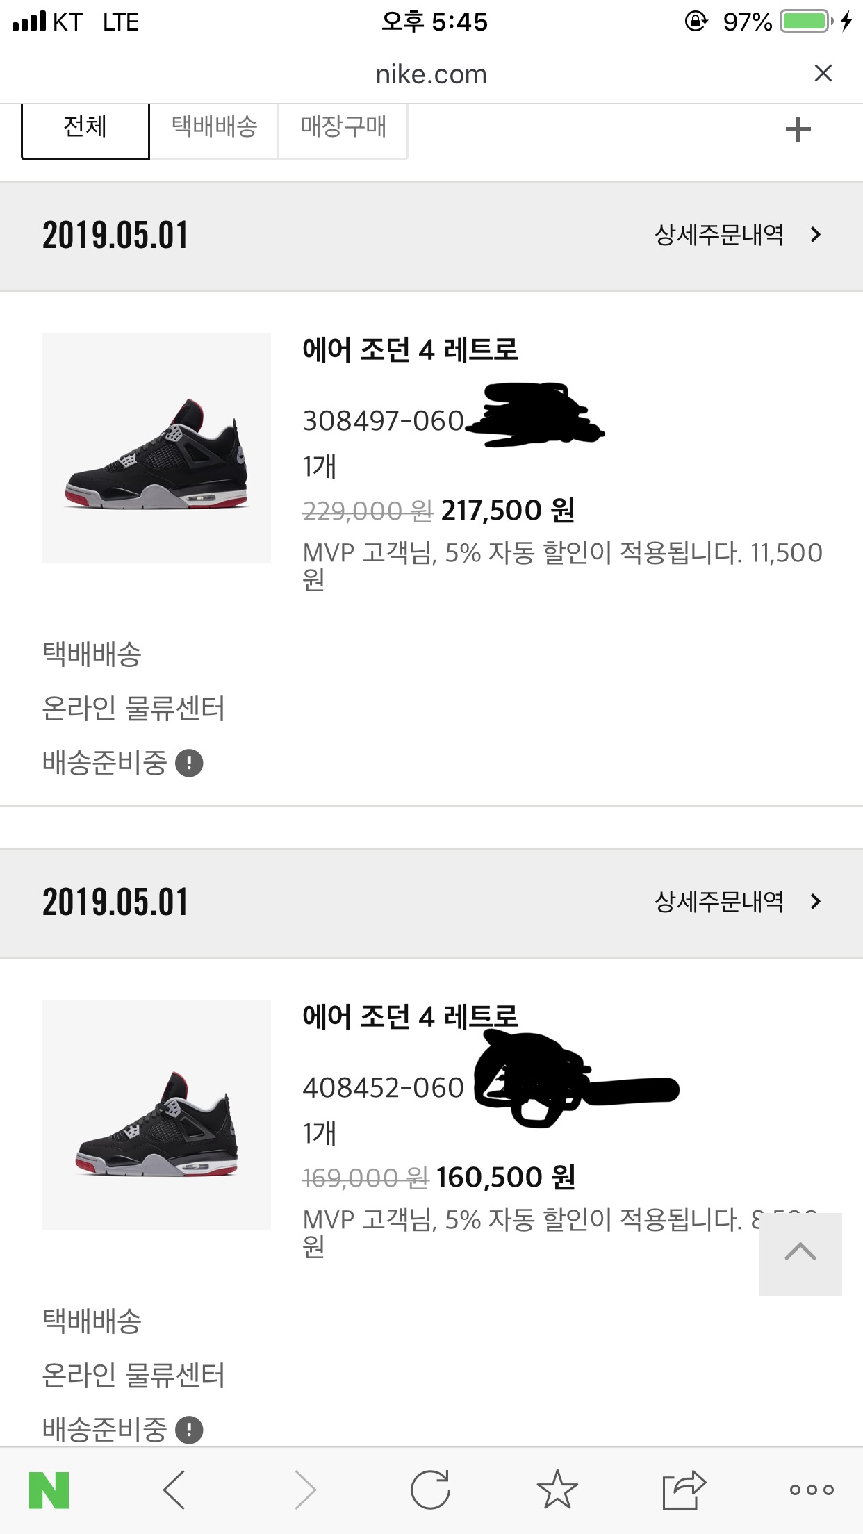Go back using the browser back arrow
The image size is (863, 1534).
(x=174, y=1490)
